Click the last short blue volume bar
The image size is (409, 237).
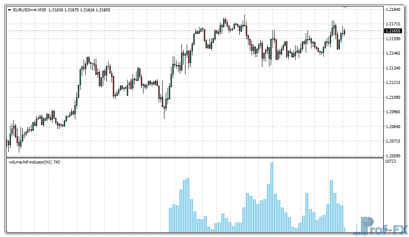[x=345, y=230]
